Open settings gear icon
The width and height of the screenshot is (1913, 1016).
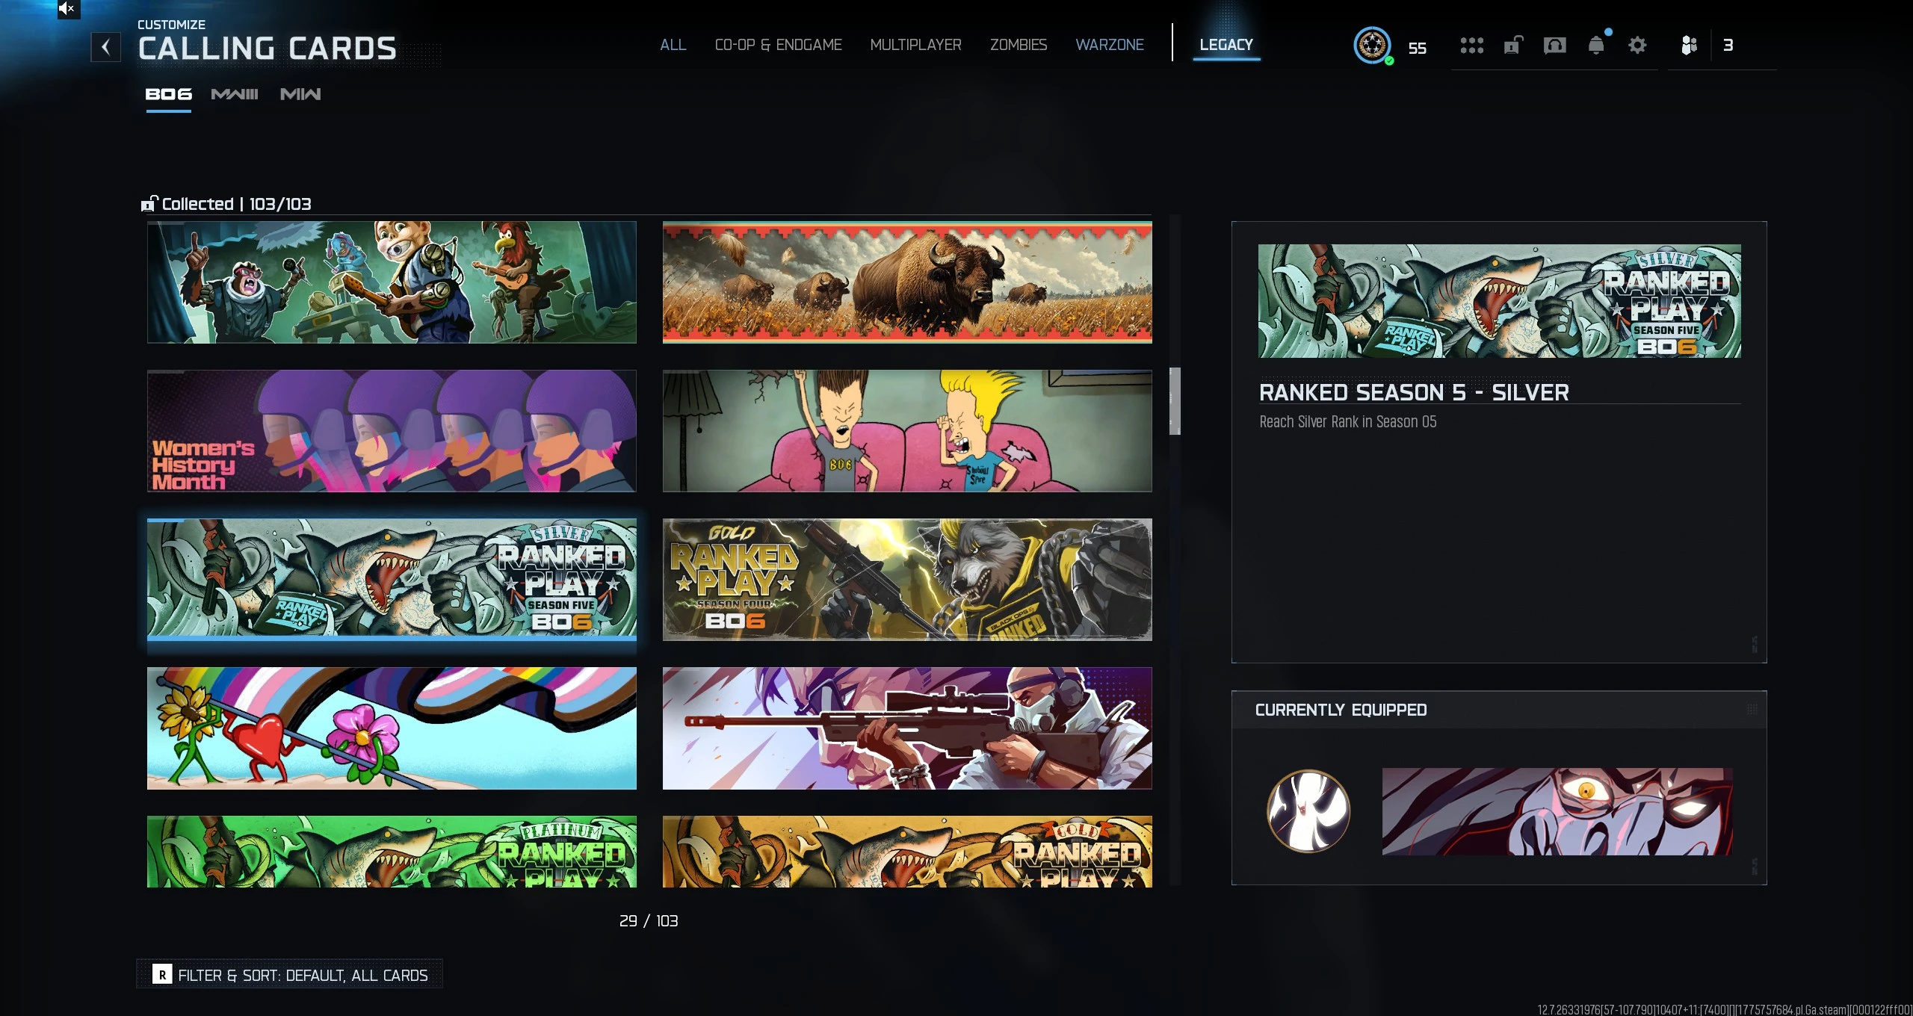tap(1637, 46)
